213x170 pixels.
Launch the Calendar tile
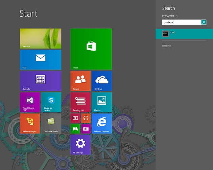pos(41,81)
